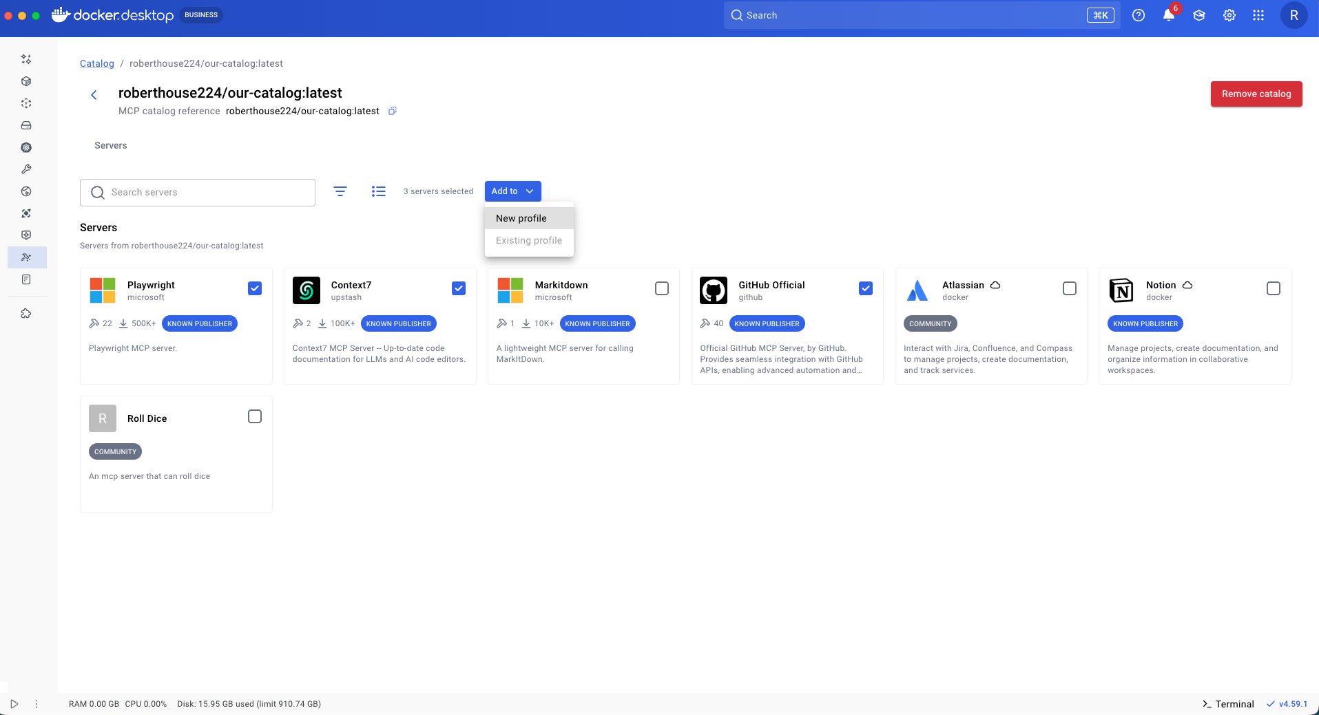Image resolution: width=1319 pixels, height=715 pixels.
Task: Uncheck the Playwright server checkbox
Action: click(x=255, y=288)
